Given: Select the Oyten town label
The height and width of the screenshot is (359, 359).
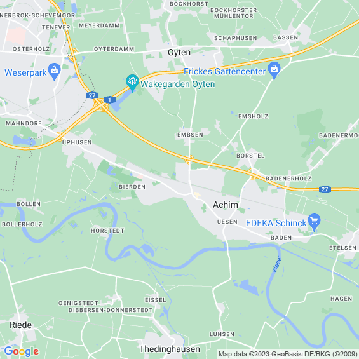Looking at the screenshot, I should click(179, 53).
